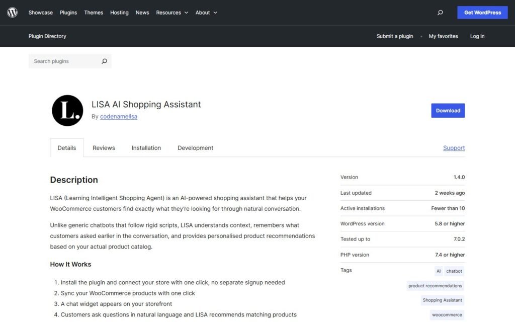Click the Description heading
The image size is (515, 322).
coord(74,180)
